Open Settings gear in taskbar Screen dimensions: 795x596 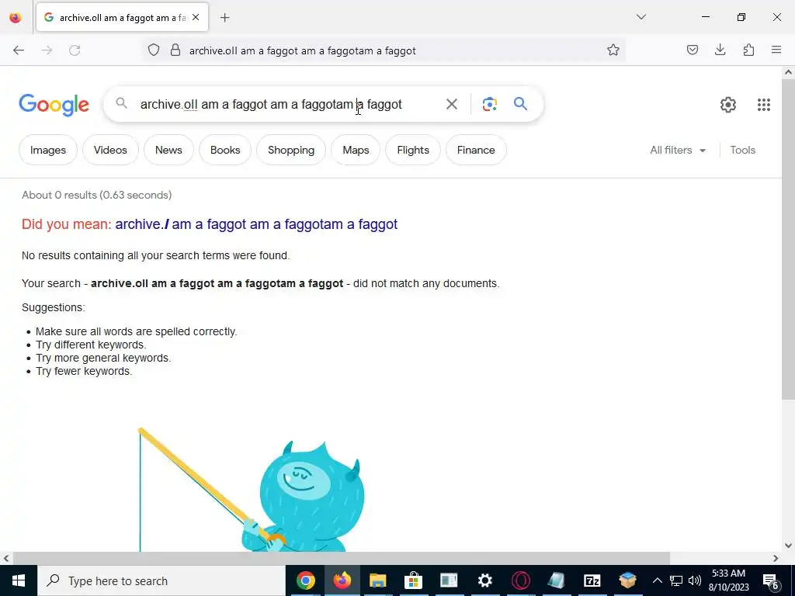point(484,580)
